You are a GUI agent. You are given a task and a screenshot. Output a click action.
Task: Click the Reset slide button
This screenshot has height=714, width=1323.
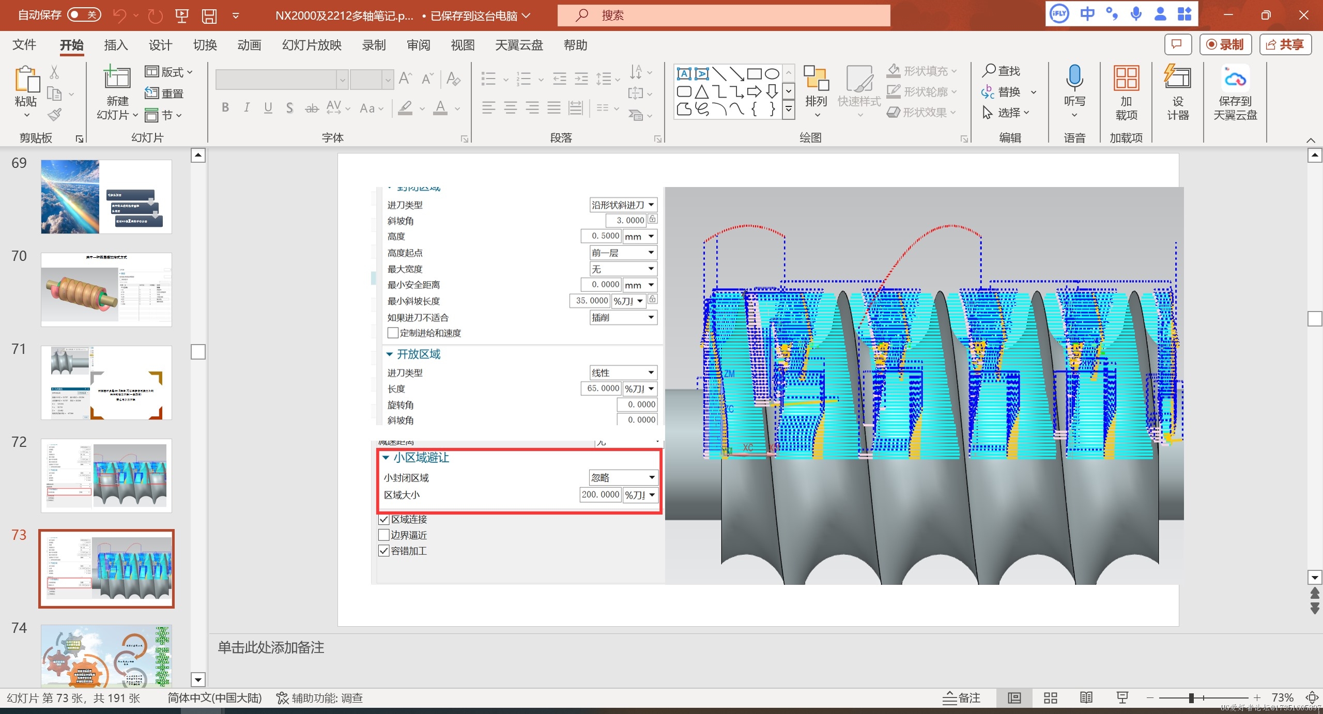click(x=164, y=94)
